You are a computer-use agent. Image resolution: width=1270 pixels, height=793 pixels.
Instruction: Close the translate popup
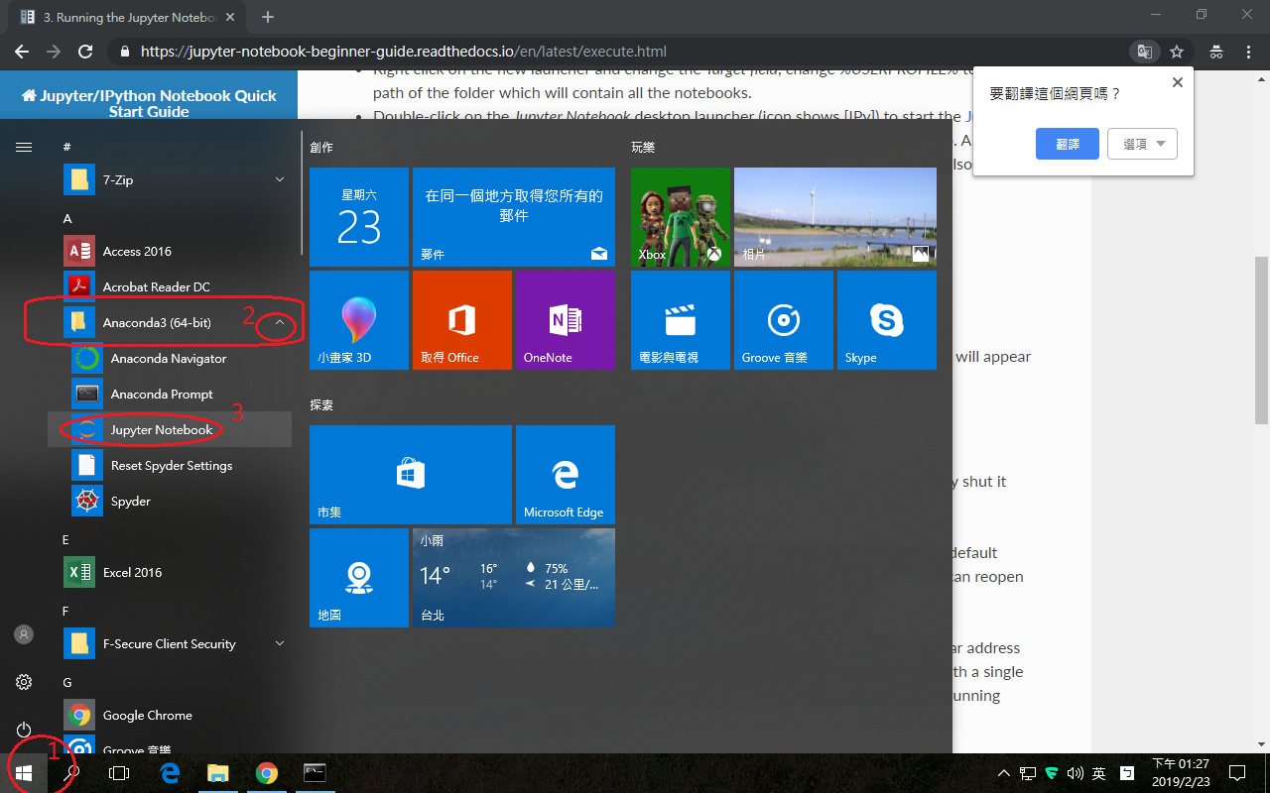(x=1178, y=83)
